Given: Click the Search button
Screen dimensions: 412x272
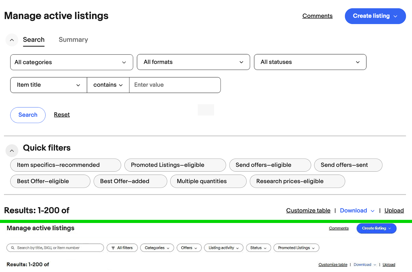Looking at the screenshot, I should click(28, 115).
